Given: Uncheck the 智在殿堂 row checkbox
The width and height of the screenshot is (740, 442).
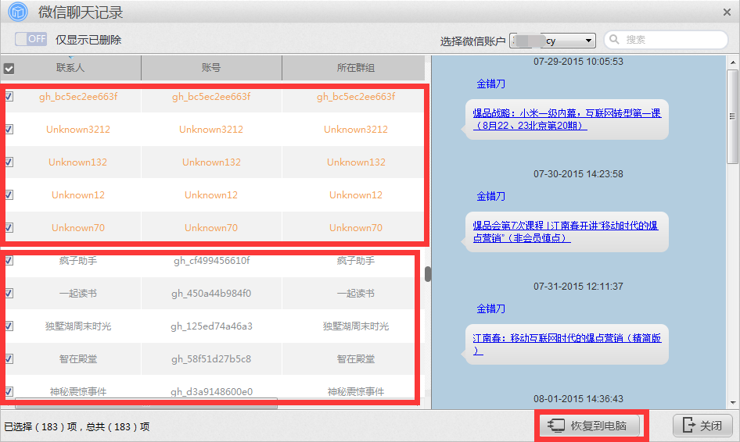Looking at the screenshot, I should [x=9, y=358].
